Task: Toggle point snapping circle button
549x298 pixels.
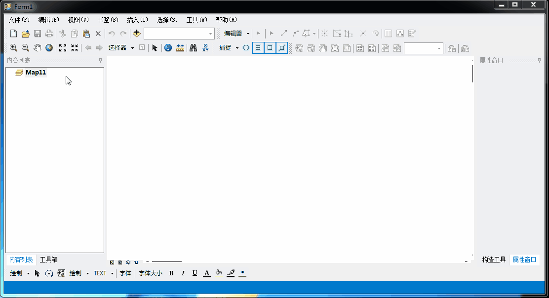Action: 246,48
